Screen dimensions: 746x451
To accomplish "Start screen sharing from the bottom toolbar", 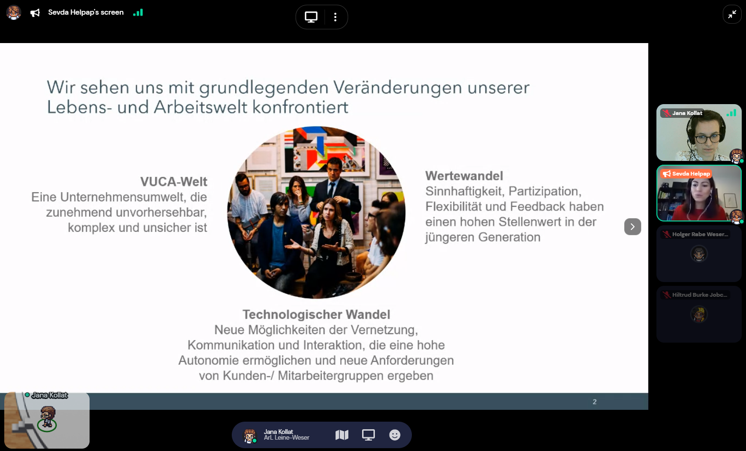I will [x=368, y=435].
